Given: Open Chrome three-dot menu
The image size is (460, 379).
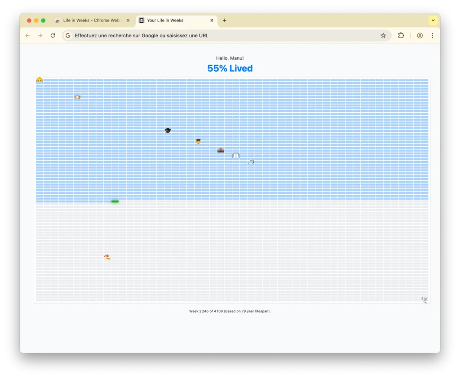Looking at the screenshot, I should point(433,35).
